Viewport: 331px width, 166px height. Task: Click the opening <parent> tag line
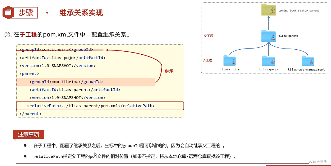coord(29,74)
